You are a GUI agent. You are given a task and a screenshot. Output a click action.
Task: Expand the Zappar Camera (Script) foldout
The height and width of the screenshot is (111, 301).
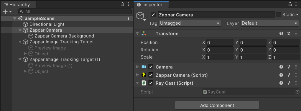137,75
